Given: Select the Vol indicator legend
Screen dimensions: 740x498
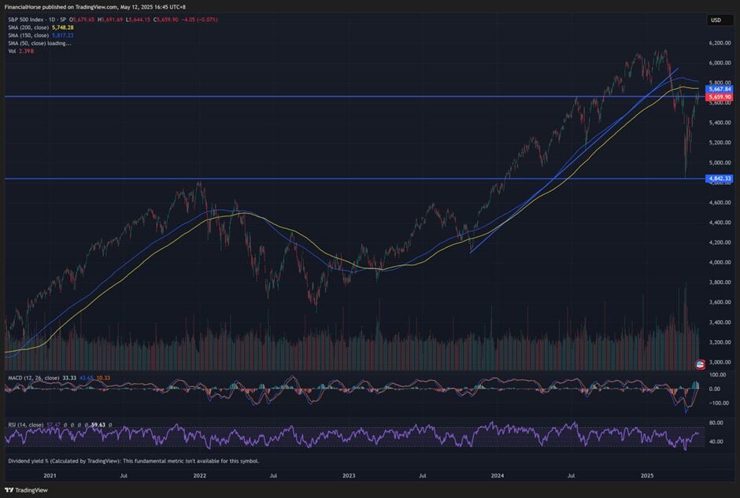Looking at the screenshot, I should (13, 50).
